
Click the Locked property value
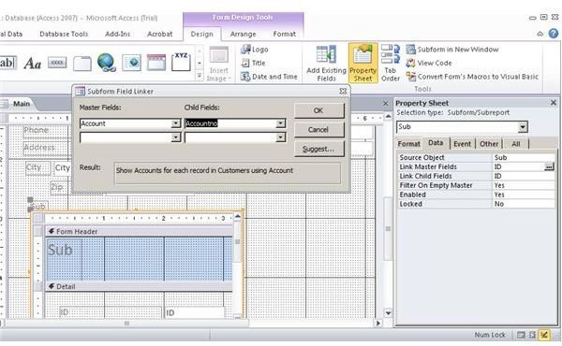523,204
